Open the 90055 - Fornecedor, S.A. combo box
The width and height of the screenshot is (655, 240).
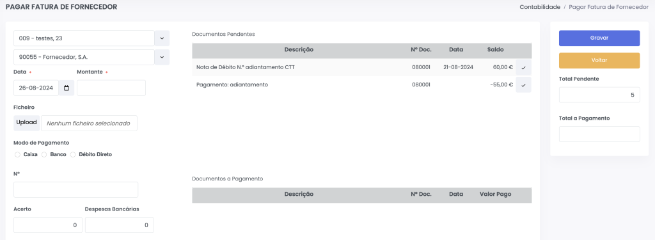[84, 58]
